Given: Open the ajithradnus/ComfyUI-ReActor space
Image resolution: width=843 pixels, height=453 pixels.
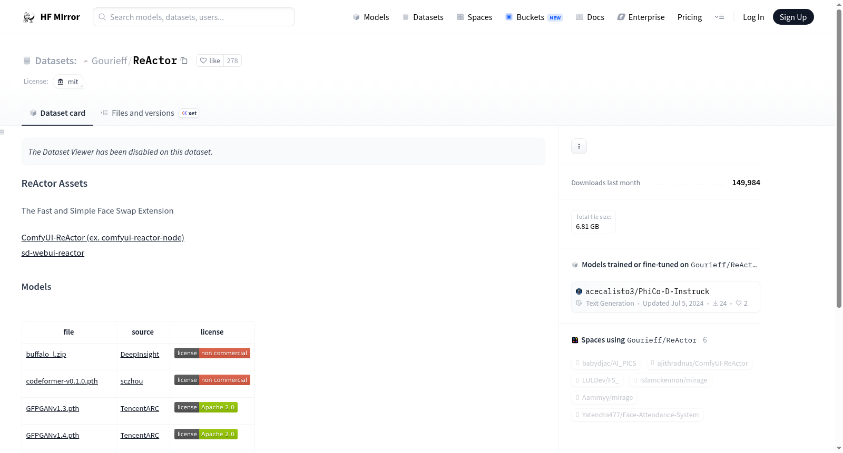Looking at the screenshot, I should point(700,363).
